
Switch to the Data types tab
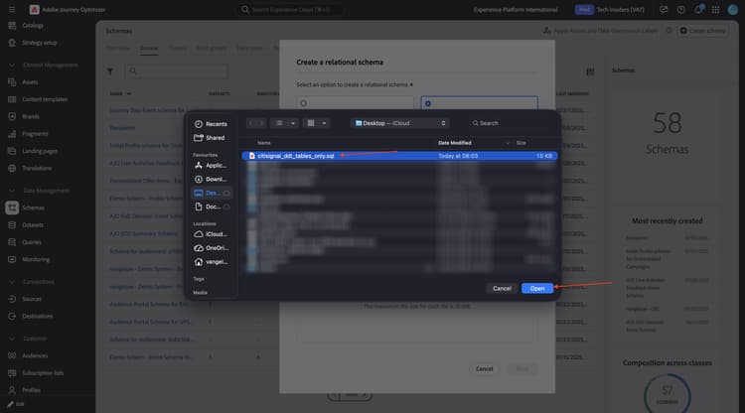[249, 48]
